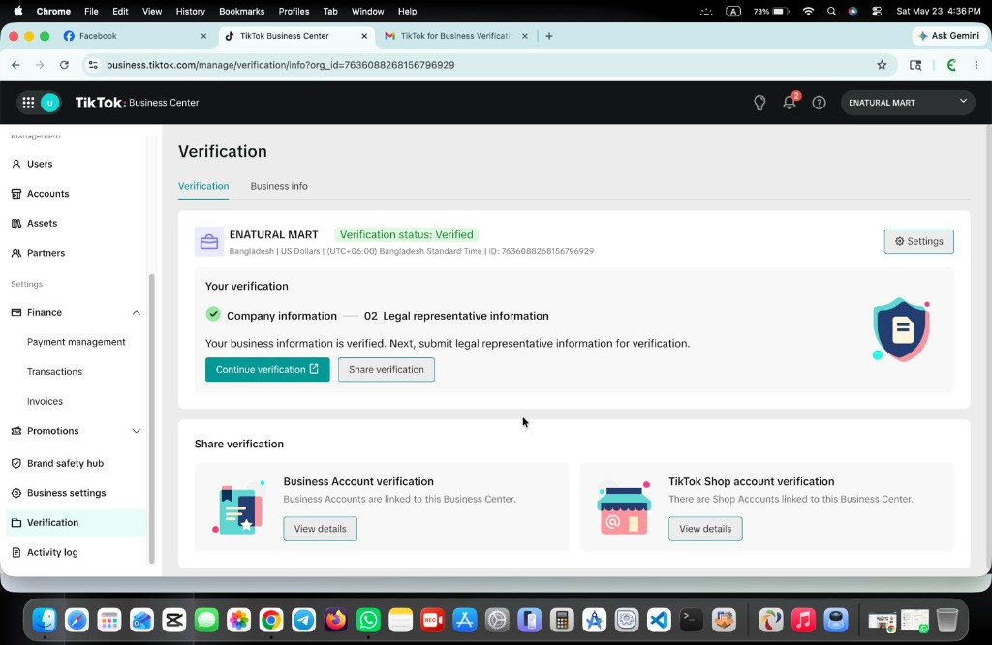The image size is (992, 645).
Task: Select the Verification tab
Action: [x=203, y=186]
